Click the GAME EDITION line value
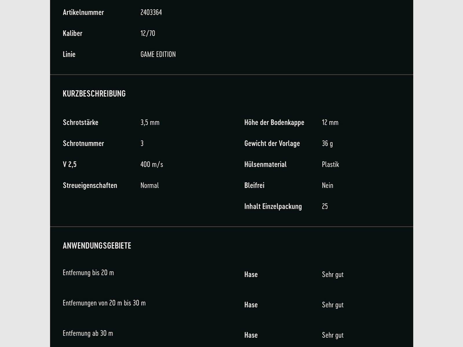 click(158, 54)
